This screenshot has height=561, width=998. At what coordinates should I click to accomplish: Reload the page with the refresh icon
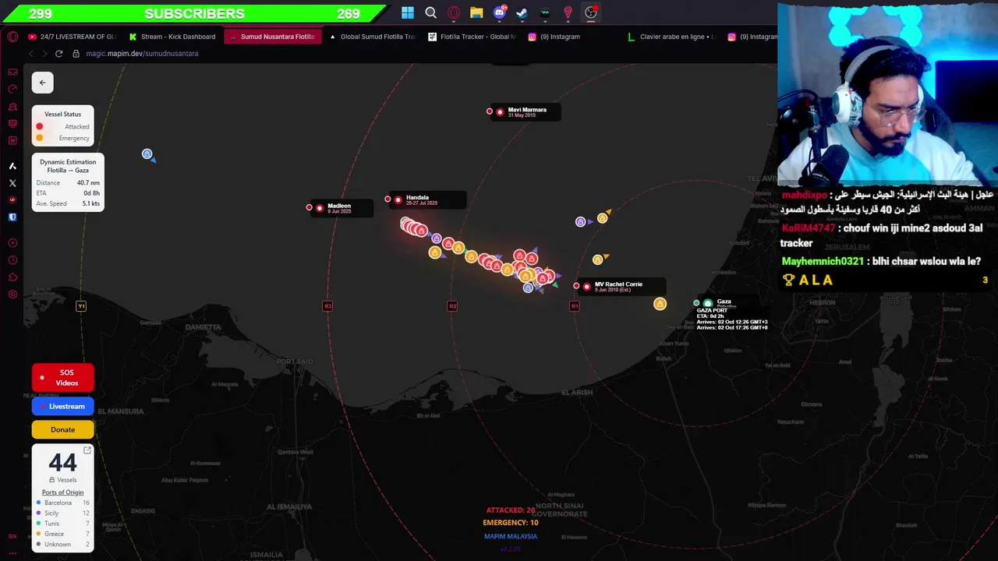tap(58, 54)
